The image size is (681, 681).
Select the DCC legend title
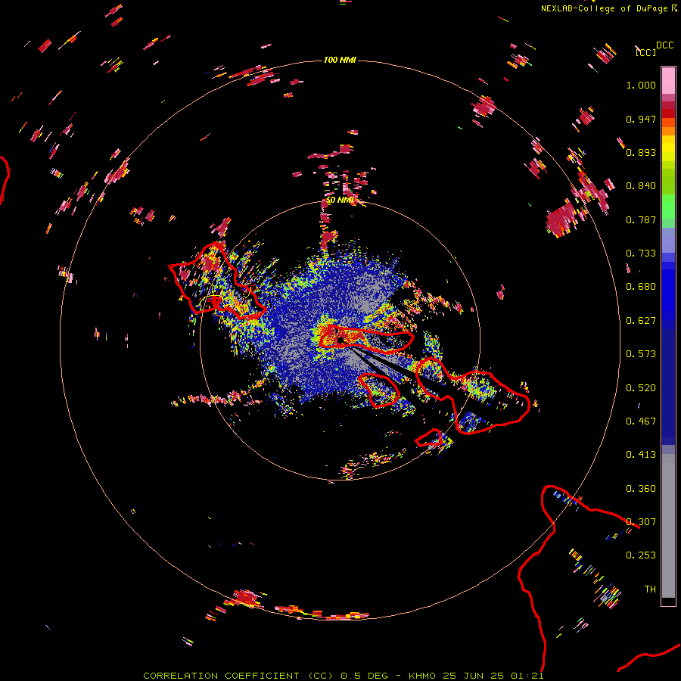[664, 45]
